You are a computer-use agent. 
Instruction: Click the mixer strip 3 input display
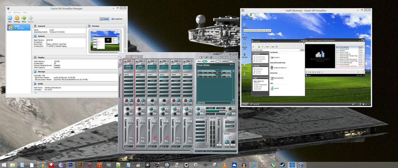tap(152, 67)
